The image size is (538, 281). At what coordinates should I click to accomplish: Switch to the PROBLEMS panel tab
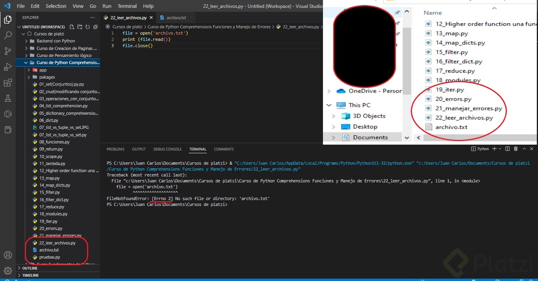tap(115, 149)
